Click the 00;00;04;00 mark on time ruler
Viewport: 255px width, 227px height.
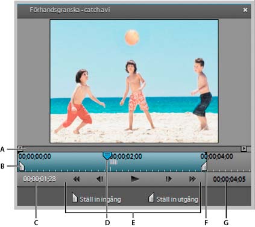217,156
